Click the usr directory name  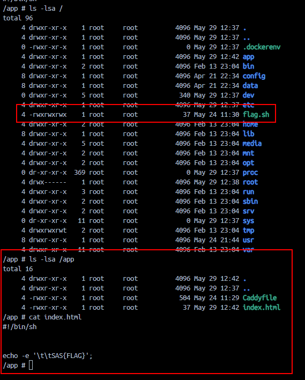tap(249, 240)
